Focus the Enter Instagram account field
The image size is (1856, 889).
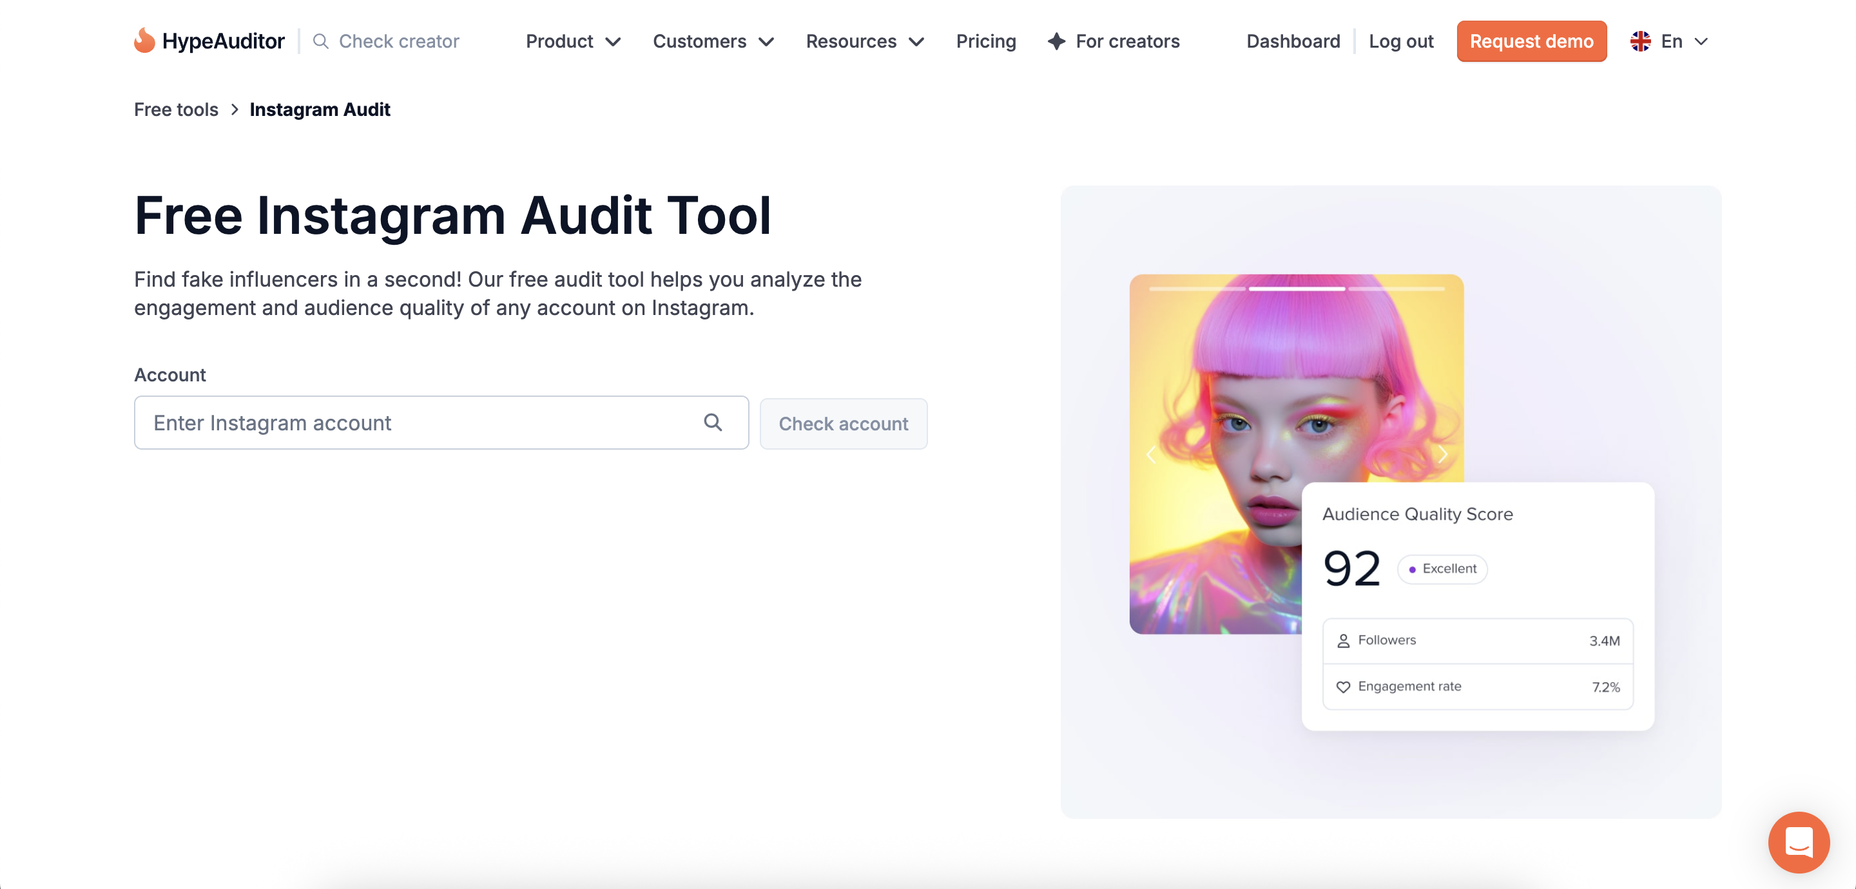point(418,422)
